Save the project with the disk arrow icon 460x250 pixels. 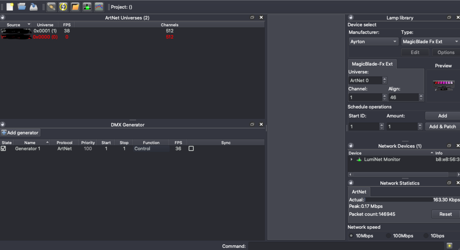(x=34, y=6)
